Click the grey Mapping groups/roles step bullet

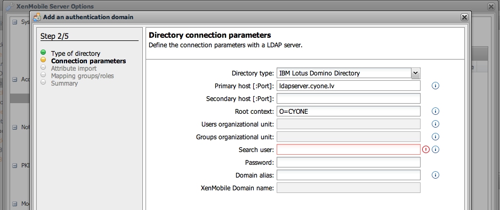(x=43, y=74)
